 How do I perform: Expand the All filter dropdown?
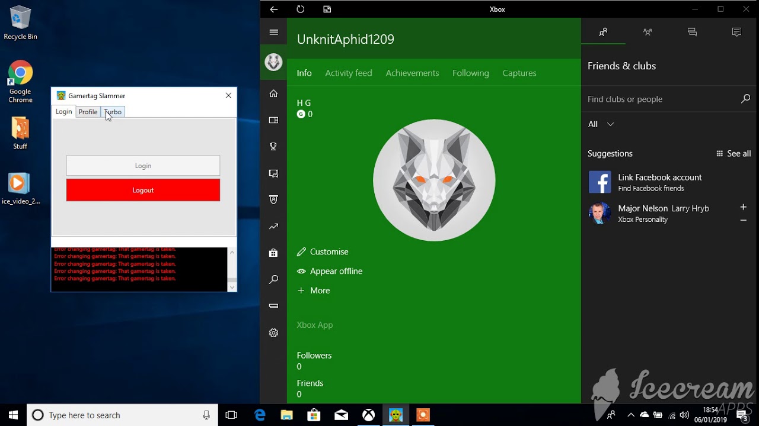[x=601, y=124]
